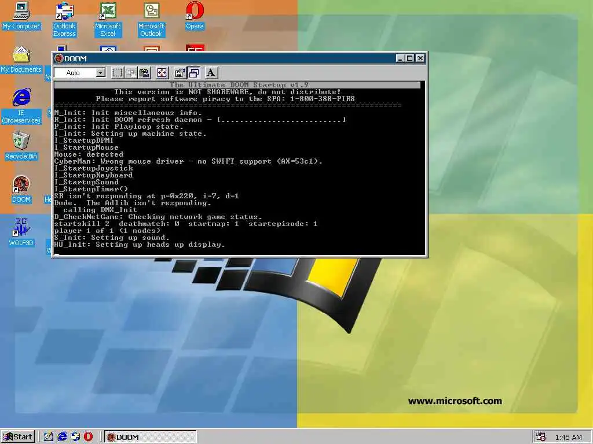Click the 'SB isn't responding' line

tap(147, 196)
